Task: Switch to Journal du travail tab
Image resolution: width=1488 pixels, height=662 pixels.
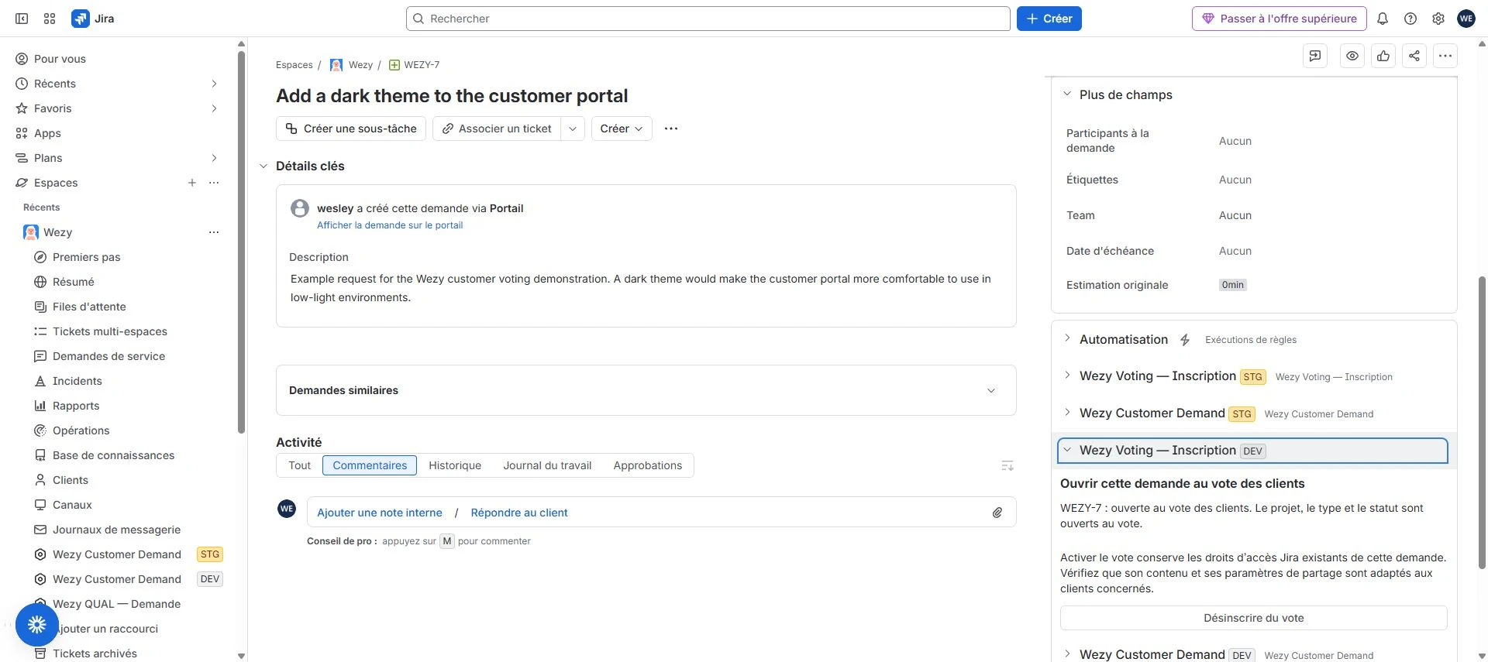Action: coord(547,465)
